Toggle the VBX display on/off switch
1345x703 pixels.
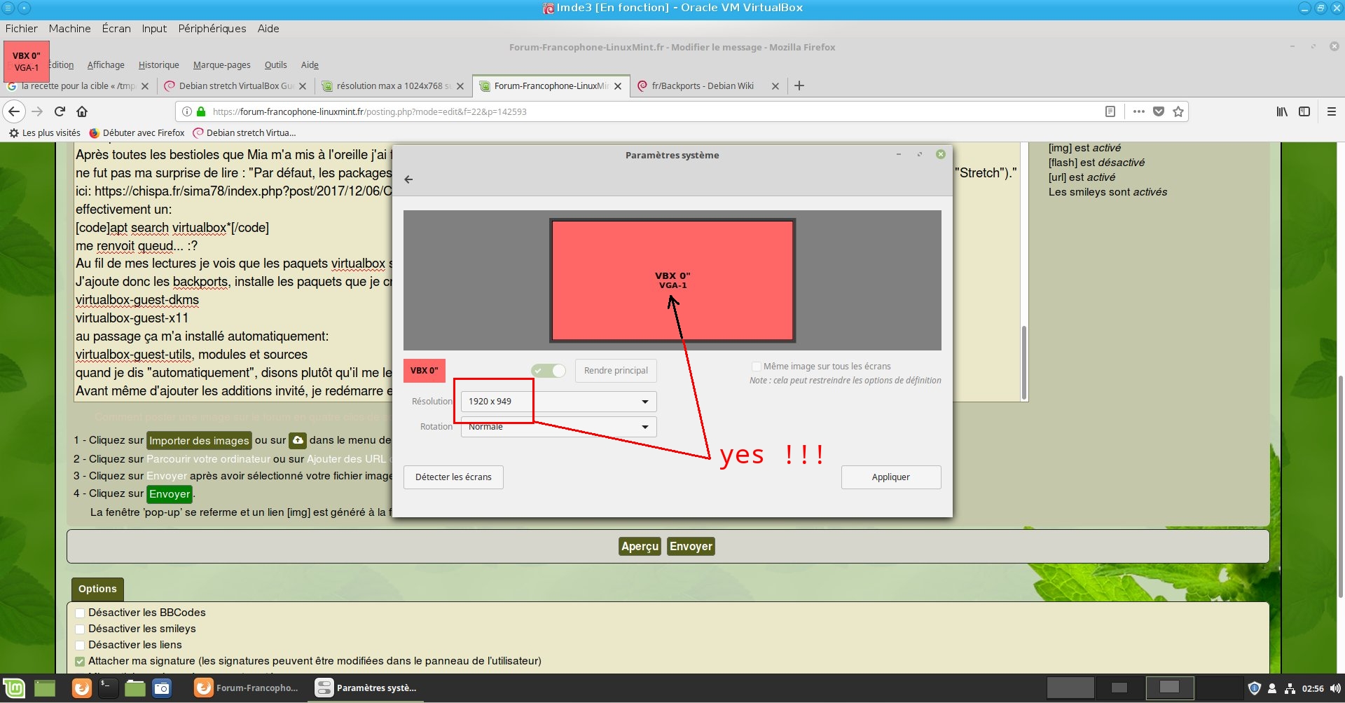pos(549,371)
